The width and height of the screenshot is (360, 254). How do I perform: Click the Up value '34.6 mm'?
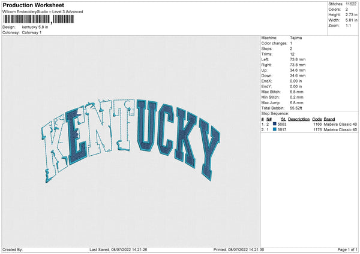[298, 70]
